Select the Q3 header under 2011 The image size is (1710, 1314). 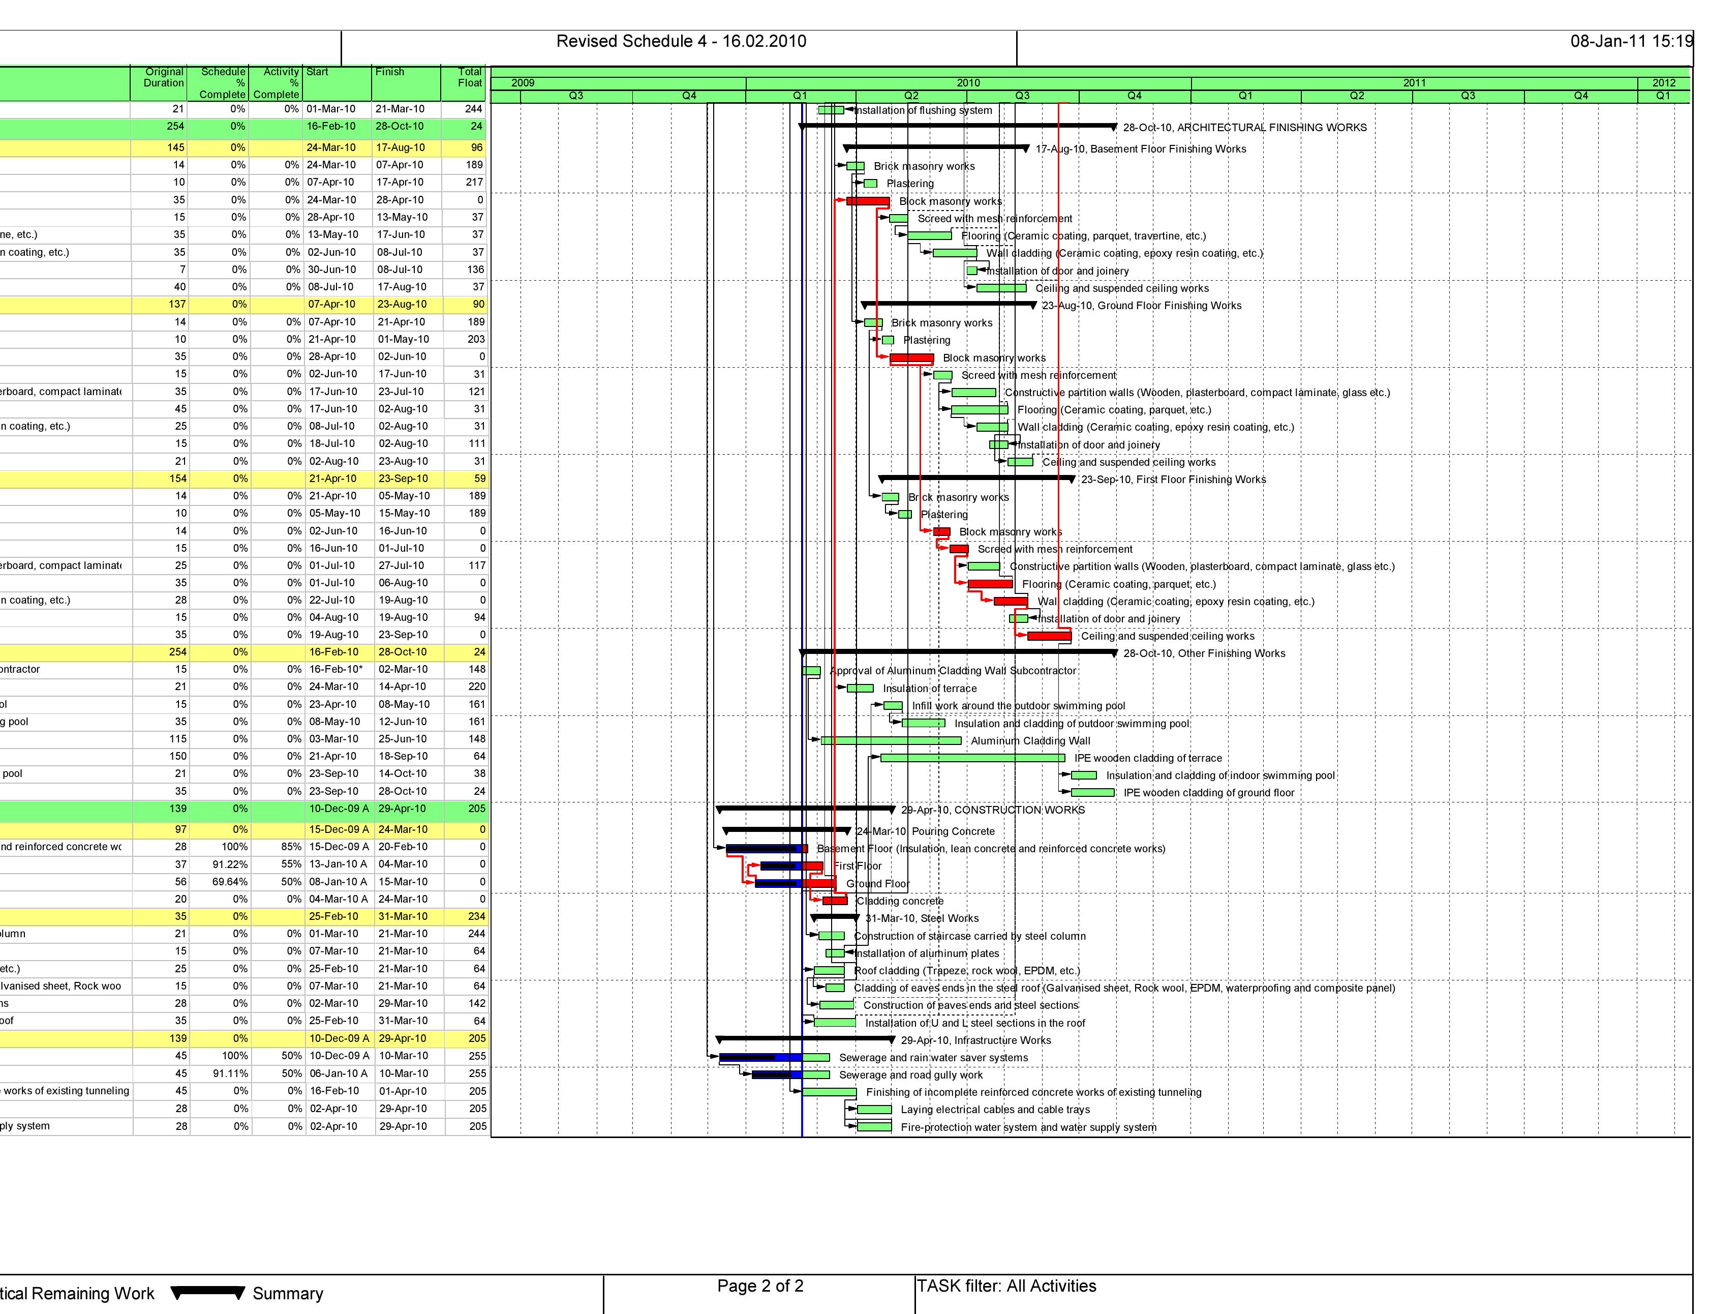(x=1468, y=96)
